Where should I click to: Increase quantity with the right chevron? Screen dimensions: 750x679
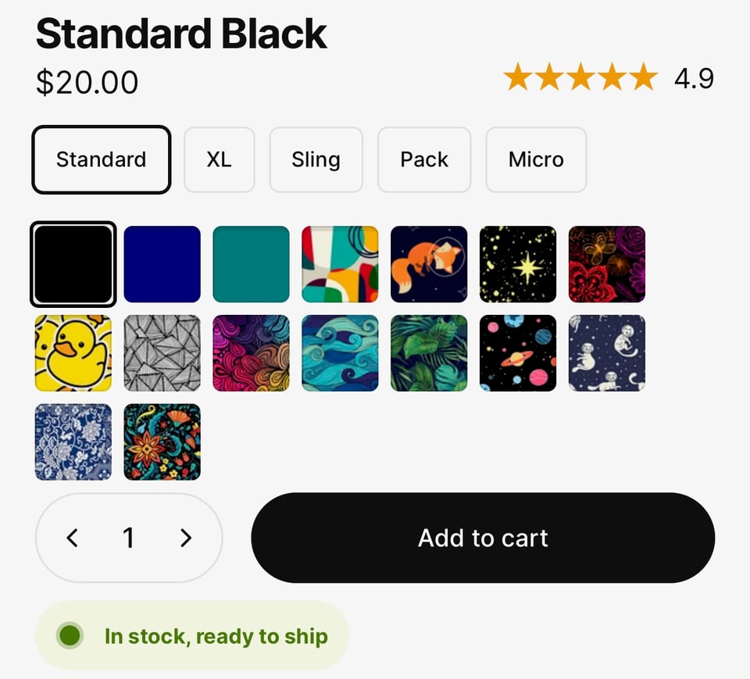pyautogui.click(x=186, y=538)
